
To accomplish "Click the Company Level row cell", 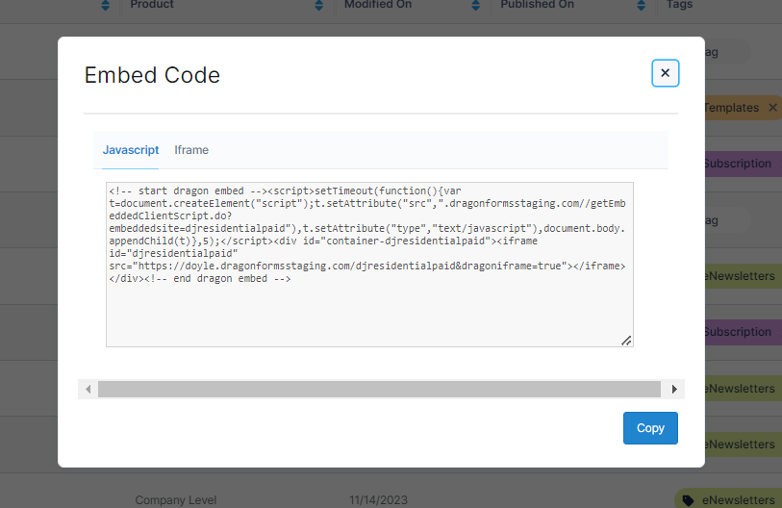I will [175, 500].
